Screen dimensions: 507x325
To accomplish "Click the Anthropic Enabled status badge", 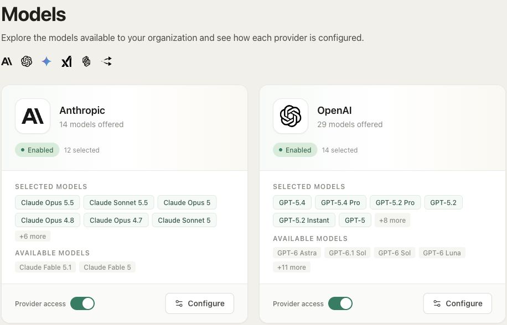I will [37, 150].
